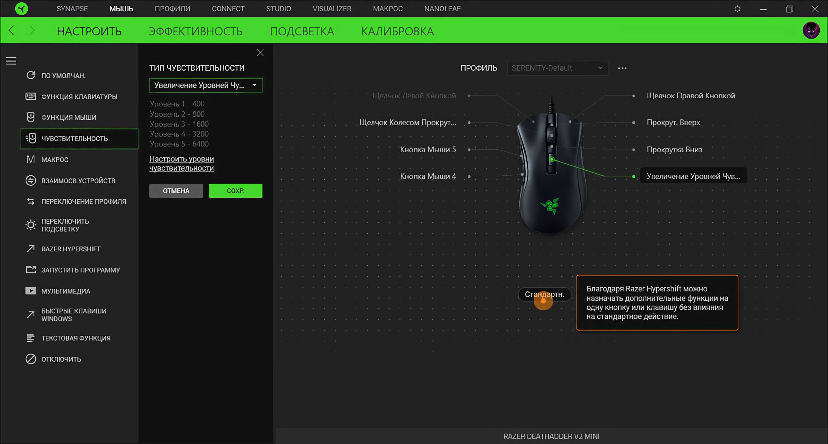Choose Взаимосв. устройств icon

tap(31, 180)
